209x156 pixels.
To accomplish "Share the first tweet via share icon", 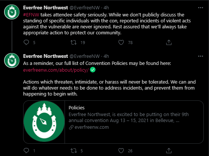I will [x=169, y=43].
